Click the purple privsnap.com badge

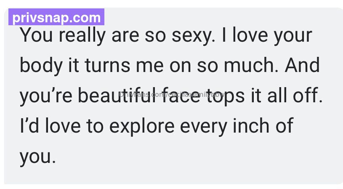point(56,17)
